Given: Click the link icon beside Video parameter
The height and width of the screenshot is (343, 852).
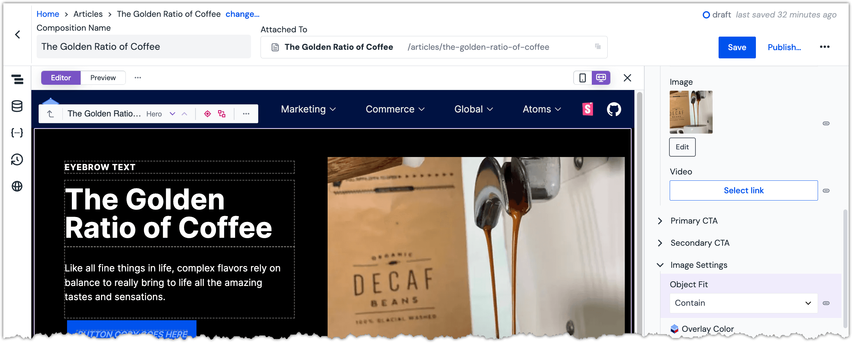Looking at the screenshot, I should click(826, 191).
